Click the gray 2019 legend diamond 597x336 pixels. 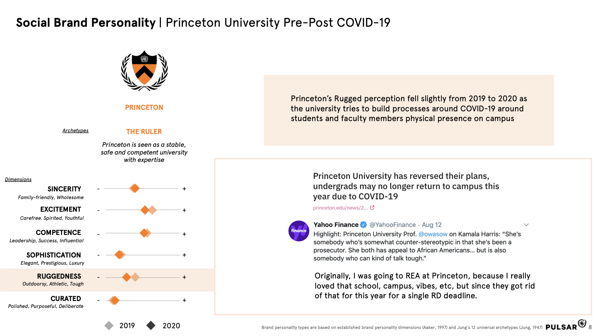109,325
